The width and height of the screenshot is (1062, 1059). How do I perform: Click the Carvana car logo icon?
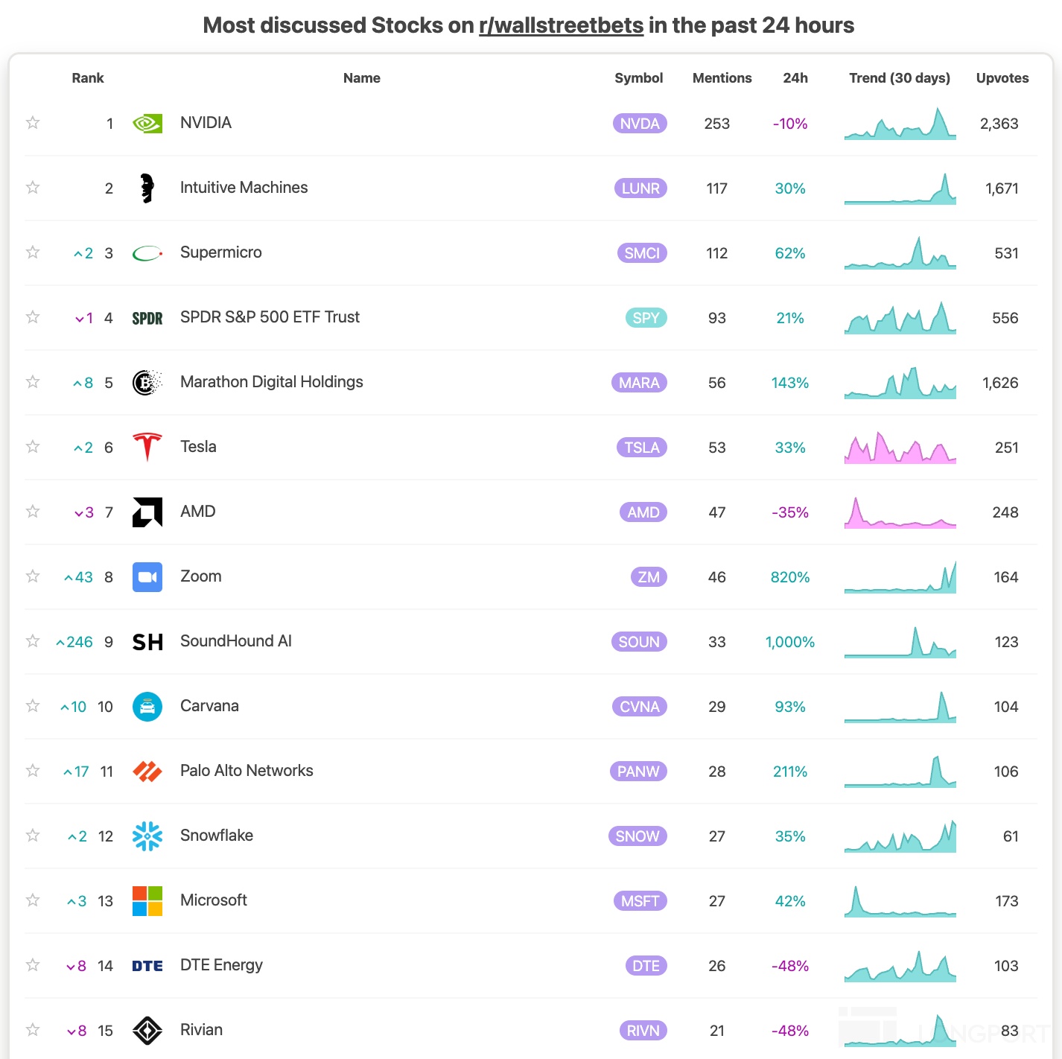pyautogui.click(x=147, y=707)
